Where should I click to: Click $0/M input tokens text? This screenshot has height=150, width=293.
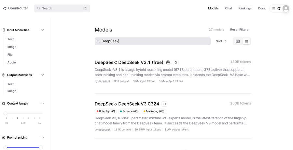point(144,81)
